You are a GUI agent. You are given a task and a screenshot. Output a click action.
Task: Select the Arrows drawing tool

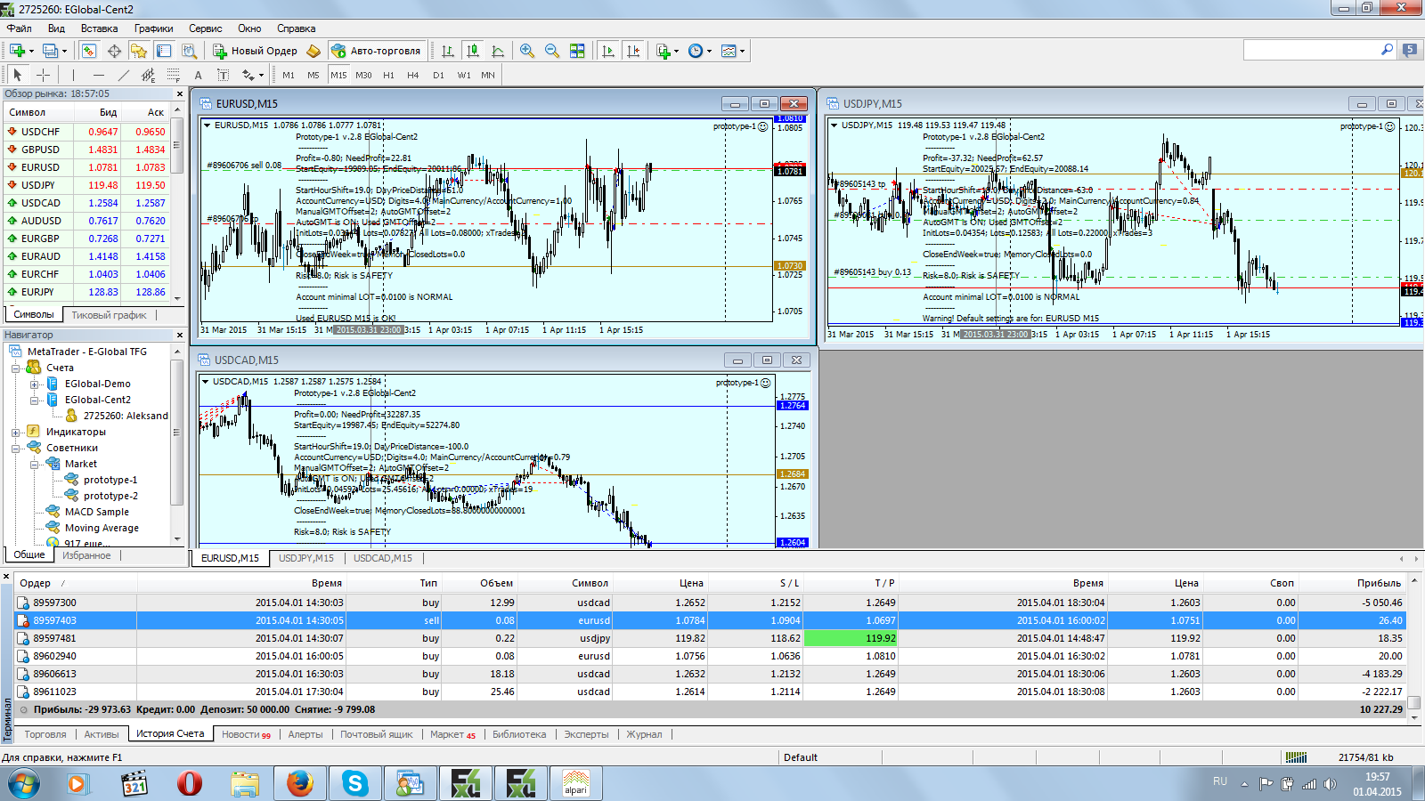(248, 75)
